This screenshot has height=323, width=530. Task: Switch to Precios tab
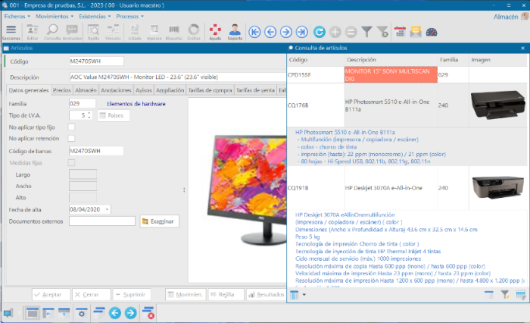pyautogui.click(x=62, y=90)
